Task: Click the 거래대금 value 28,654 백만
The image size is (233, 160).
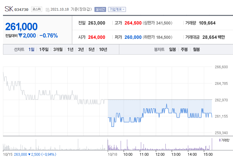Action: point(214,37)
